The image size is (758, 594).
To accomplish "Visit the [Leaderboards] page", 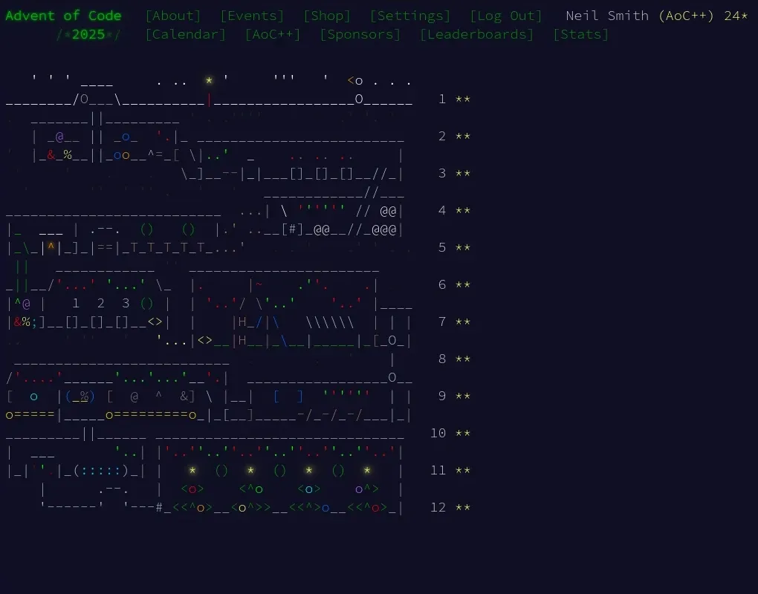I will [476, 33].
